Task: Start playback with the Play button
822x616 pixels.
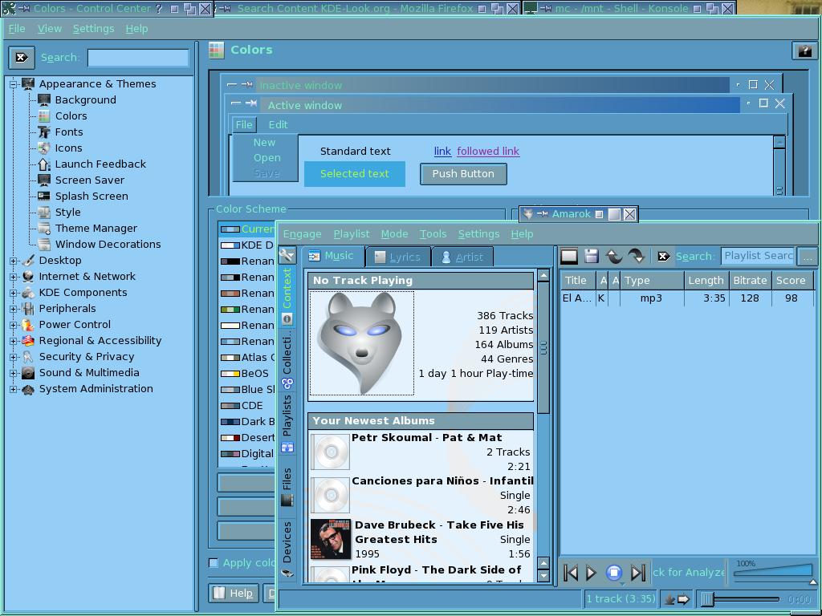Action: click(x=591, y=573)
